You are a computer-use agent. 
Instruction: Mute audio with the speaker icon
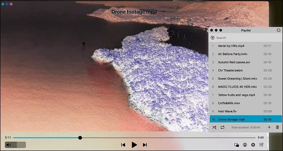tap(9, 145)
